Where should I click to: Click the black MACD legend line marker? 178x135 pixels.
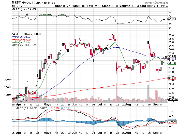[x=13, y=108]
